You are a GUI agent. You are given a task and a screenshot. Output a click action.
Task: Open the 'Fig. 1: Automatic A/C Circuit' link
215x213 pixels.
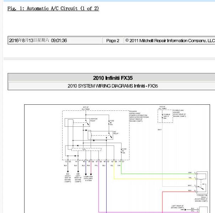[x=53, y=9]
